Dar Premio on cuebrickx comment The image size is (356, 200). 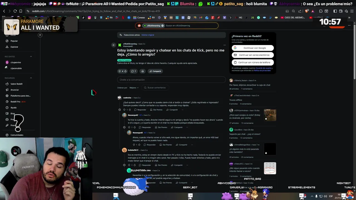[x=156, y=110]
